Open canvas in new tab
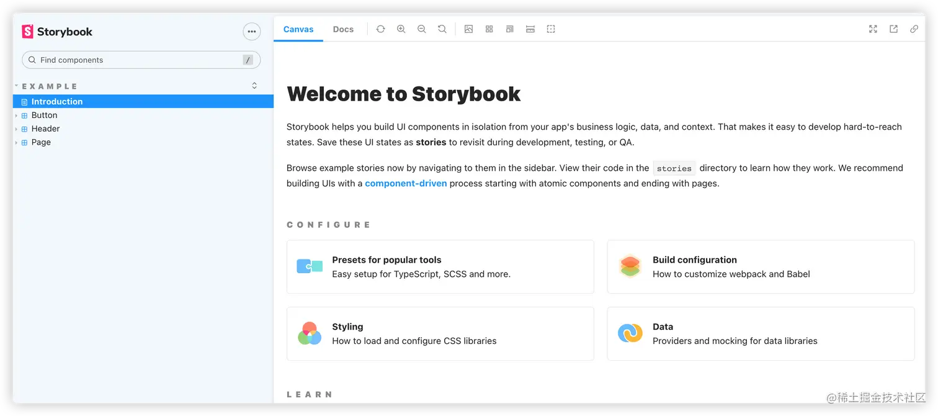This screenshot has height=416, width=938. tap(894, 29)
